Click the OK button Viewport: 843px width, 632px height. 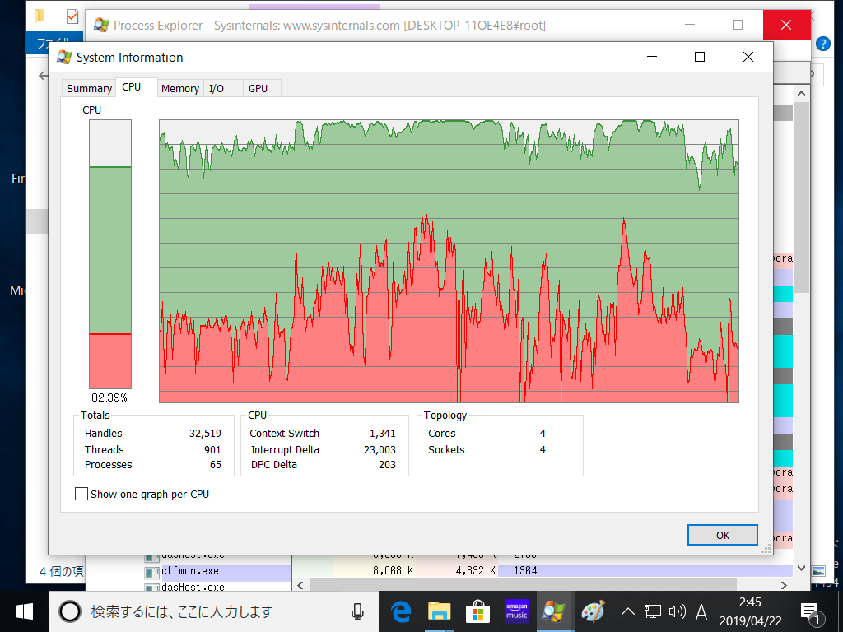[x=723, y=535]
